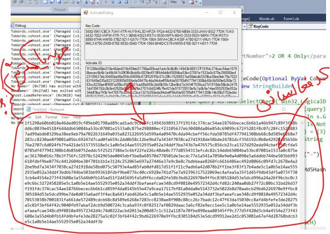Click the output line '(0x27a8) has exited'
Screen dimensions: 330x234
[x=46, y=91]
